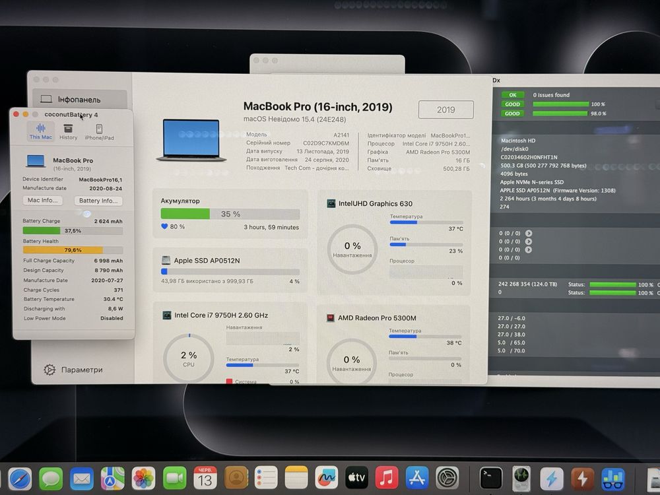Launch Terminal from the dock
Viewport: 660px width, 495px height.
[x=491, y=478]
